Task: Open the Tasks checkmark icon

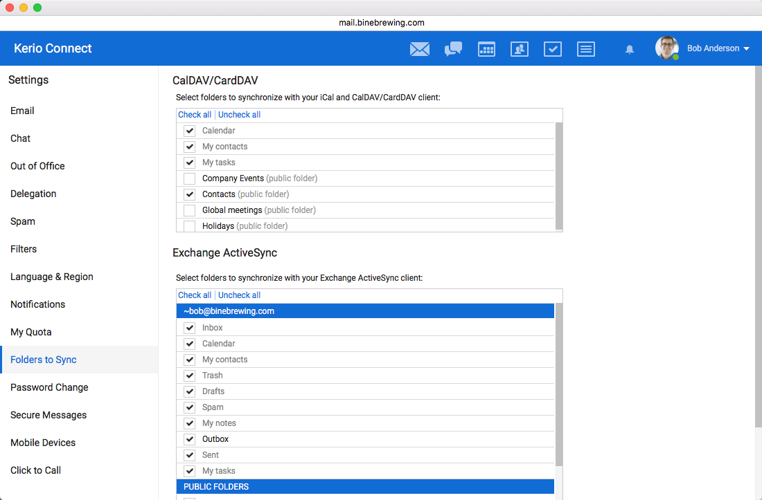Action: pos(553,49)
